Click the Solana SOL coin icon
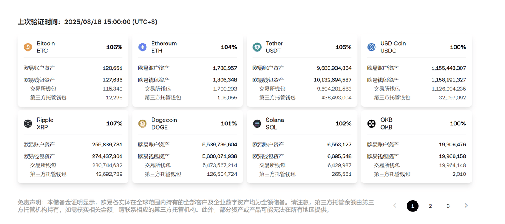This screenshot has height=224, width=505. pos(257,123)
